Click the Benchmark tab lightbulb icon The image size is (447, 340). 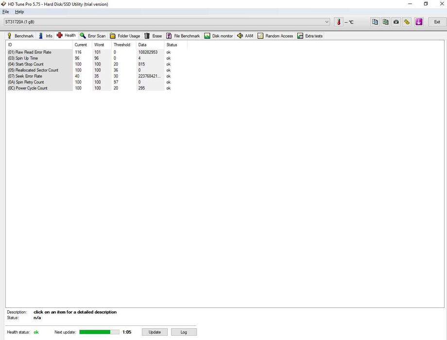pos(9,35)
